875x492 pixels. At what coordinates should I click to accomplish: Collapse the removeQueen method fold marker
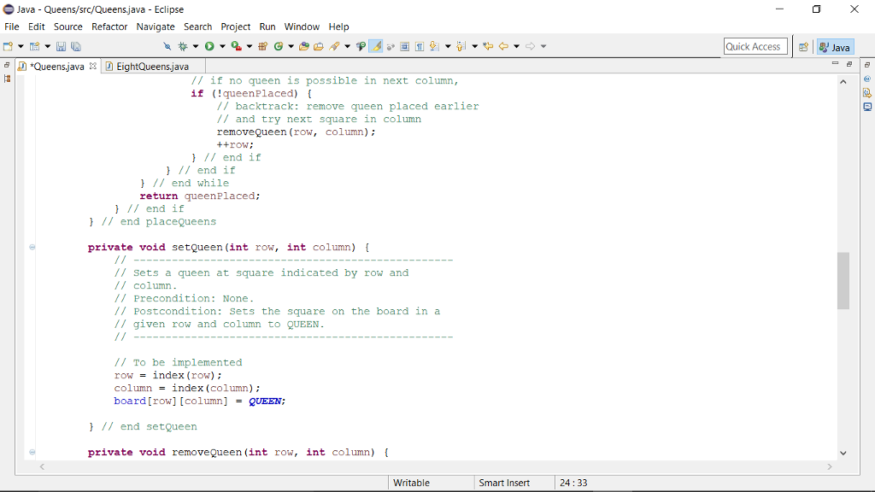[32, 452]
